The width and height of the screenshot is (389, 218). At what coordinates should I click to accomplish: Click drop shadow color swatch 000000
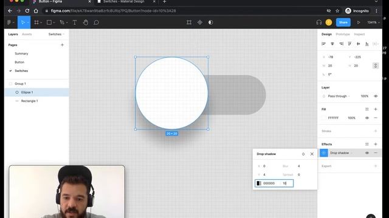coord(259,183)
